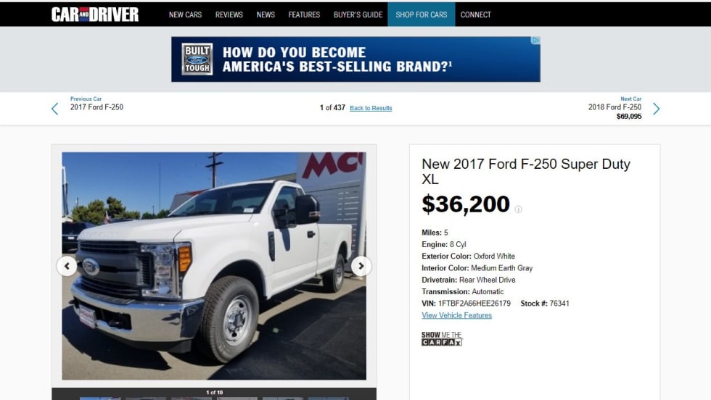Open the News menu item
Screen dimensions: 711x400
click(266, 14)
